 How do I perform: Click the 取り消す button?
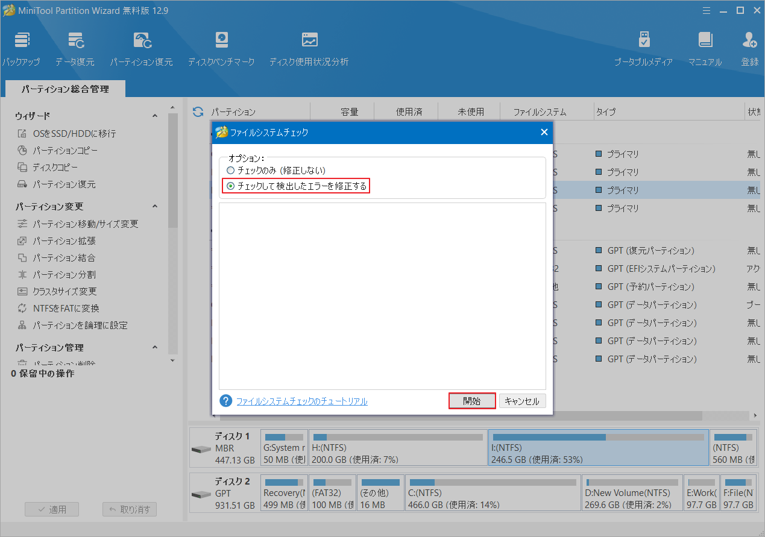coord(130,509)
